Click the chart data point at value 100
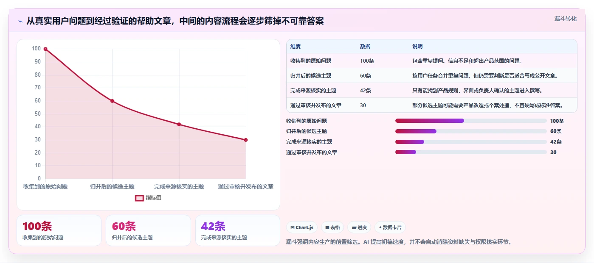The height and width of the screenshot is (263, 594). tap(45, 49)
